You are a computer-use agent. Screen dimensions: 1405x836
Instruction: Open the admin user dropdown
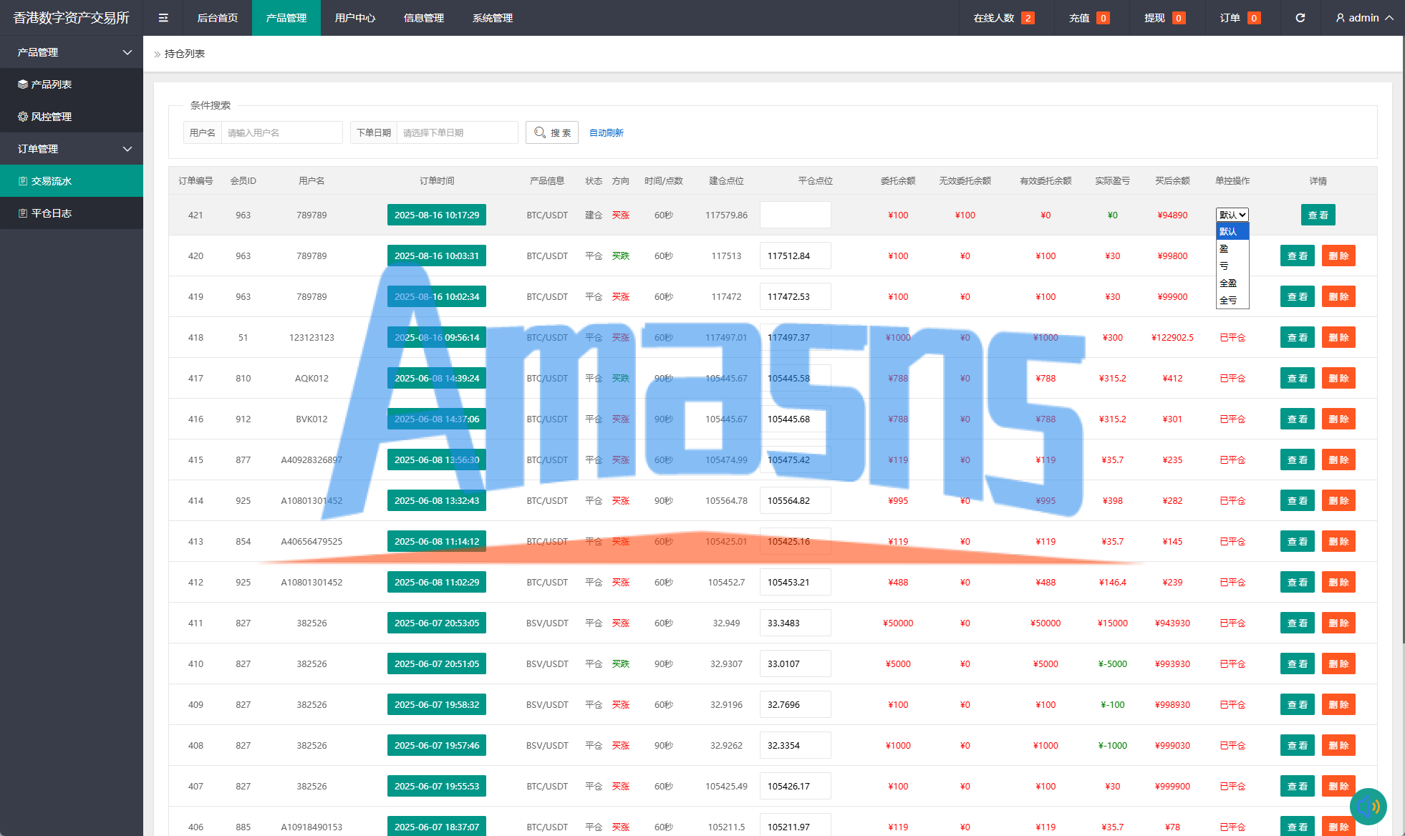1363,18
